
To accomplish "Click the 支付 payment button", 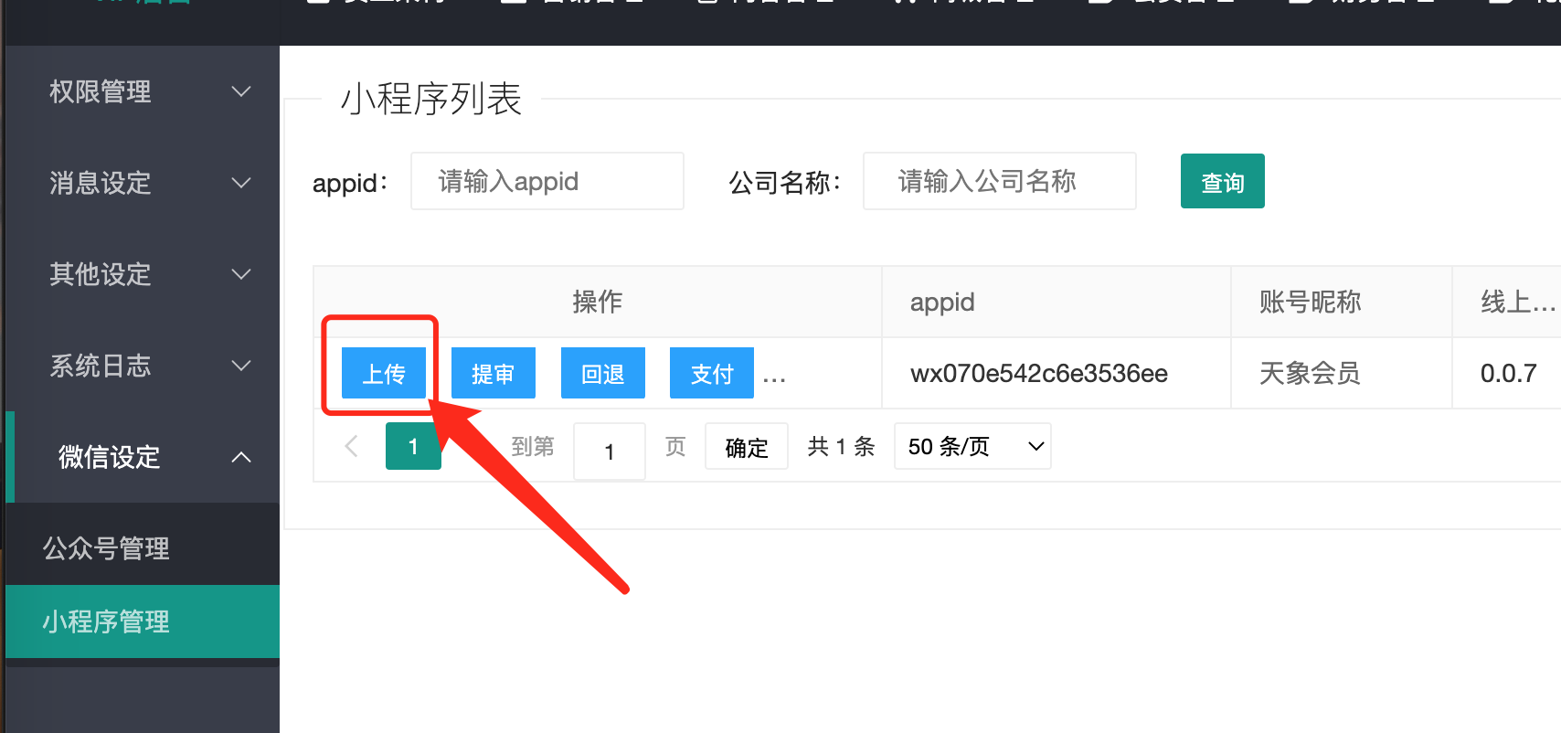I will pyautogui.click(x=711, y=373).
